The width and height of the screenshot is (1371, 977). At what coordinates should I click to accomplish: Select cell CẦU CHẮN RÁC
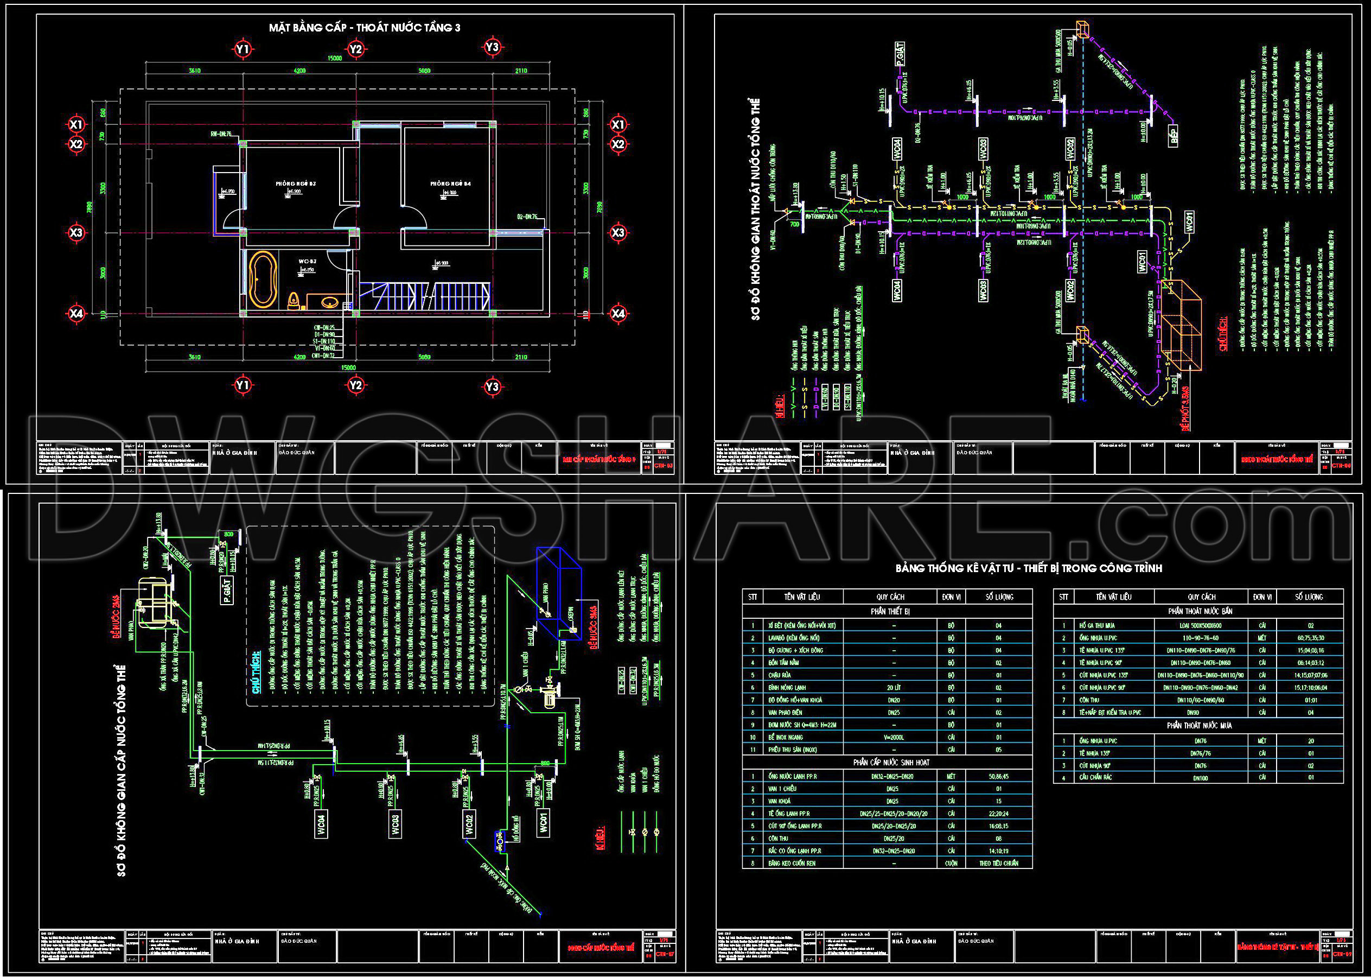click(1114, 778)
